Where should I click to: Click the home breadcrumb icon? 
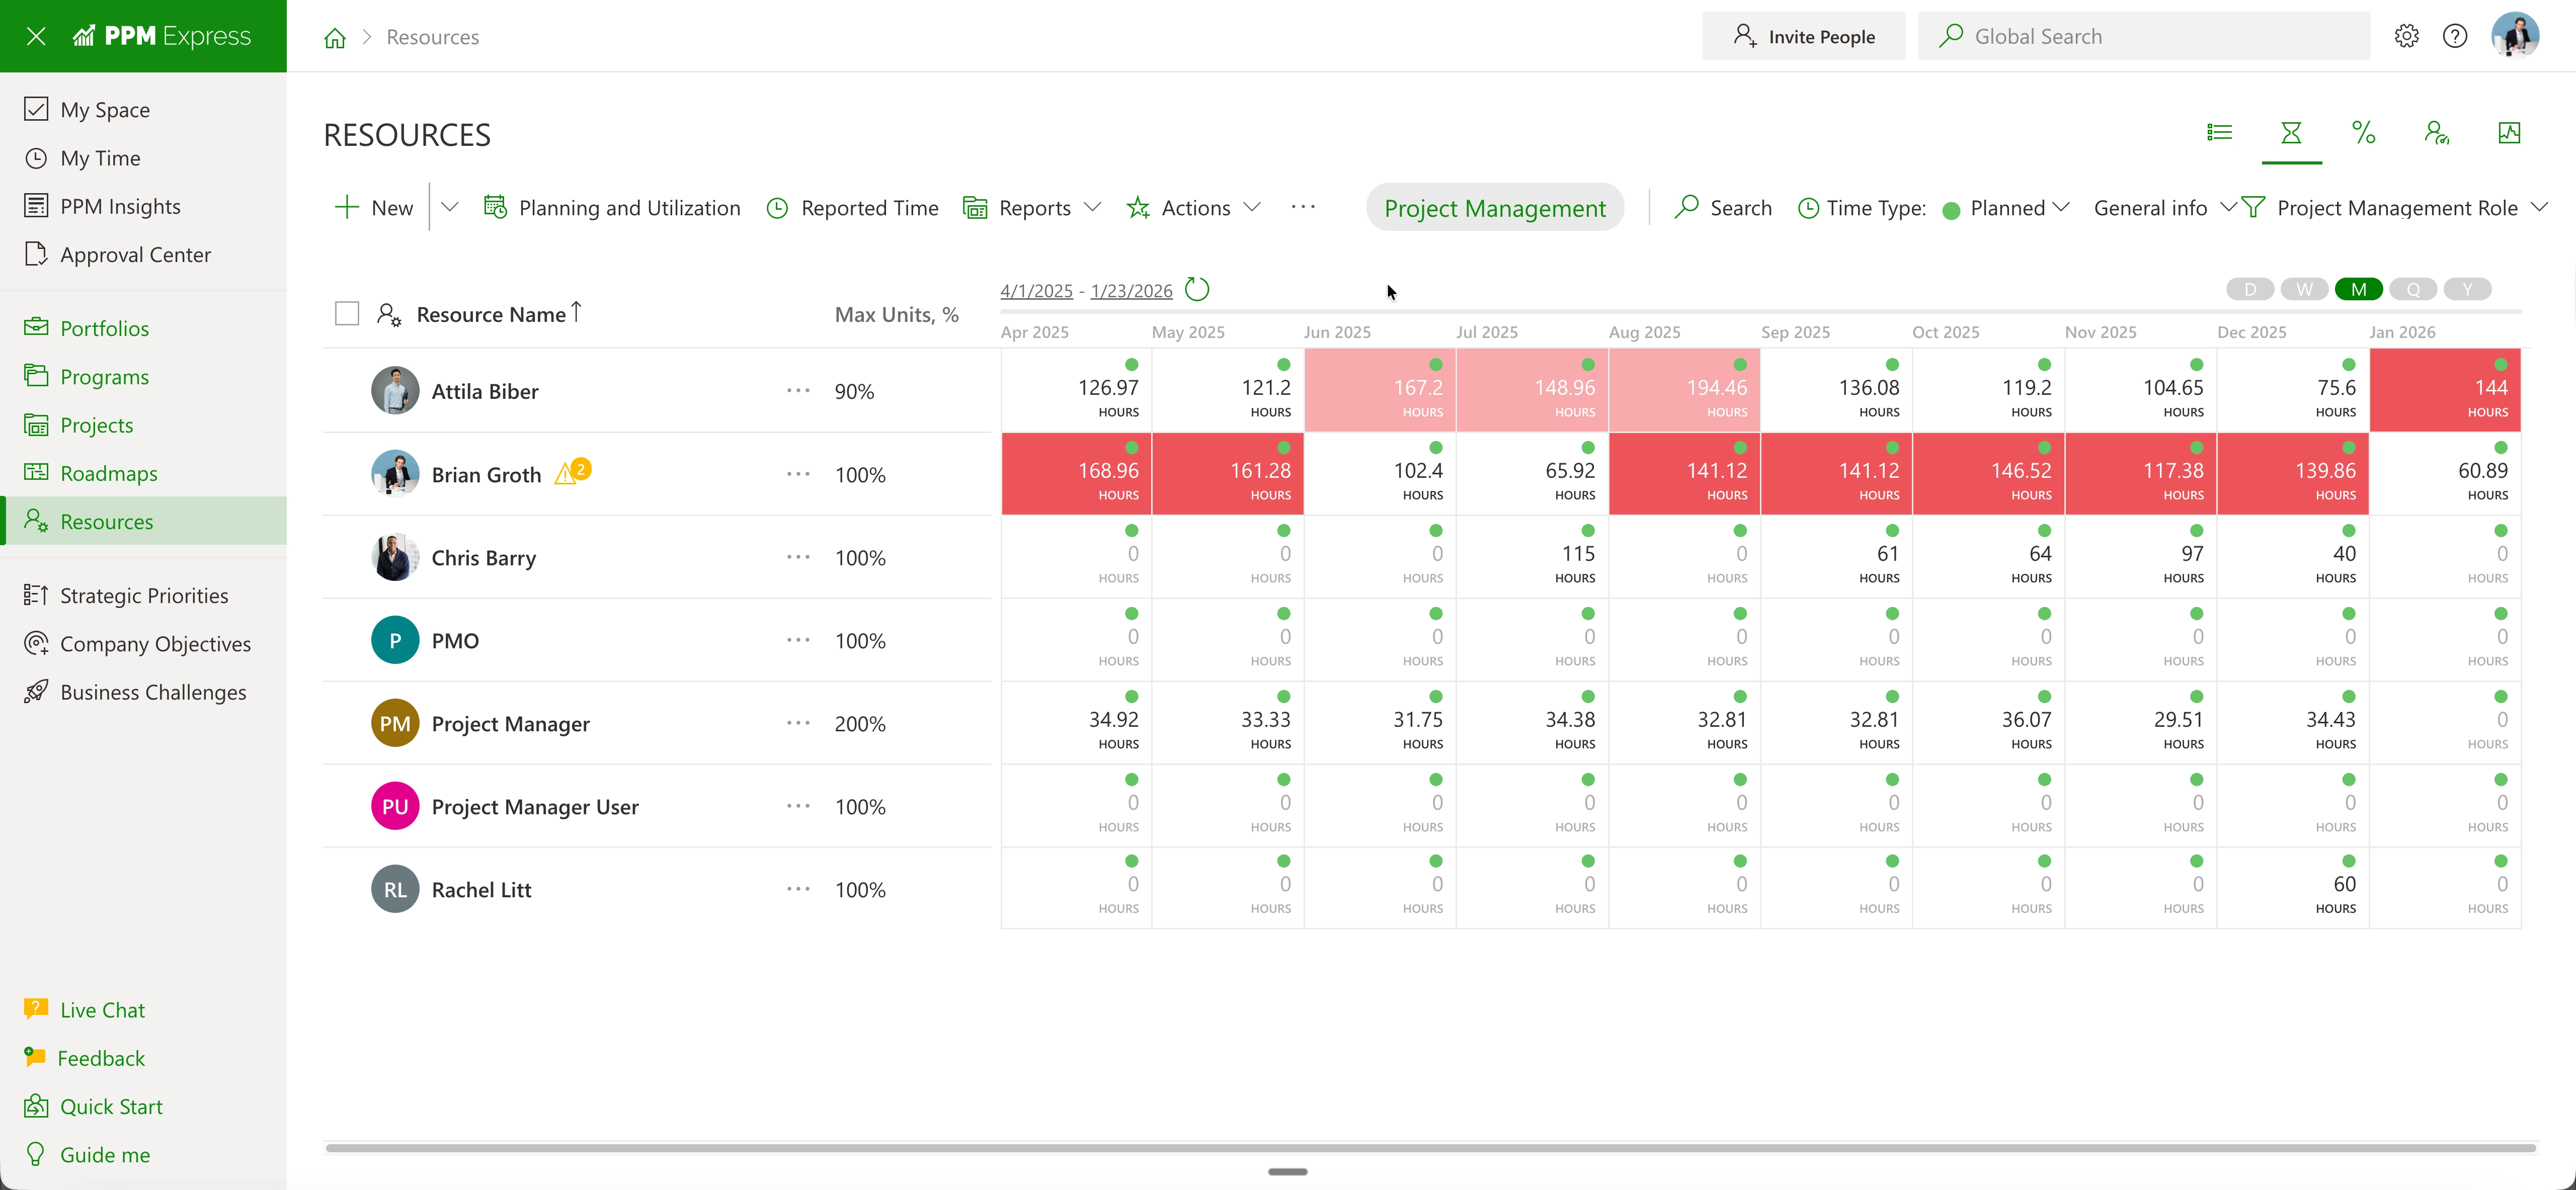click(335, 38)
